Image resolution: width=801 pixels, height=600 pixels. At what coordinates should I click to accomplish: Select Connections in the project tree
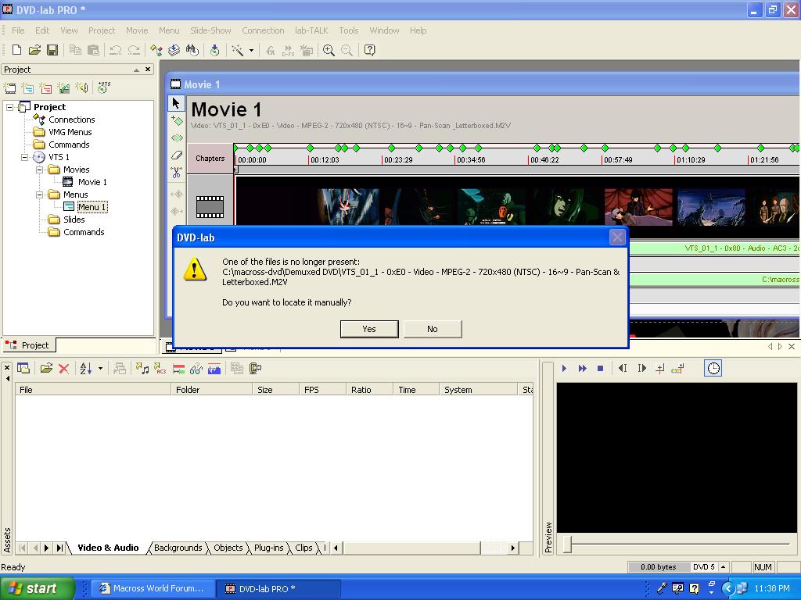pos(71,120)
